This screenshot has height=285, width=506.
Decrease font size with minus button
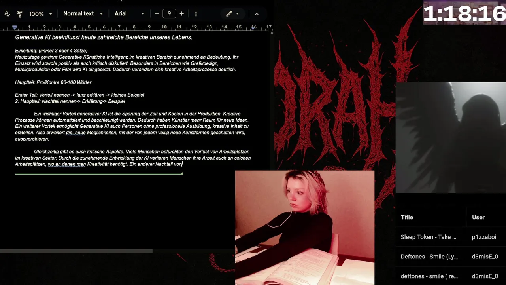[x=157, y=13]
